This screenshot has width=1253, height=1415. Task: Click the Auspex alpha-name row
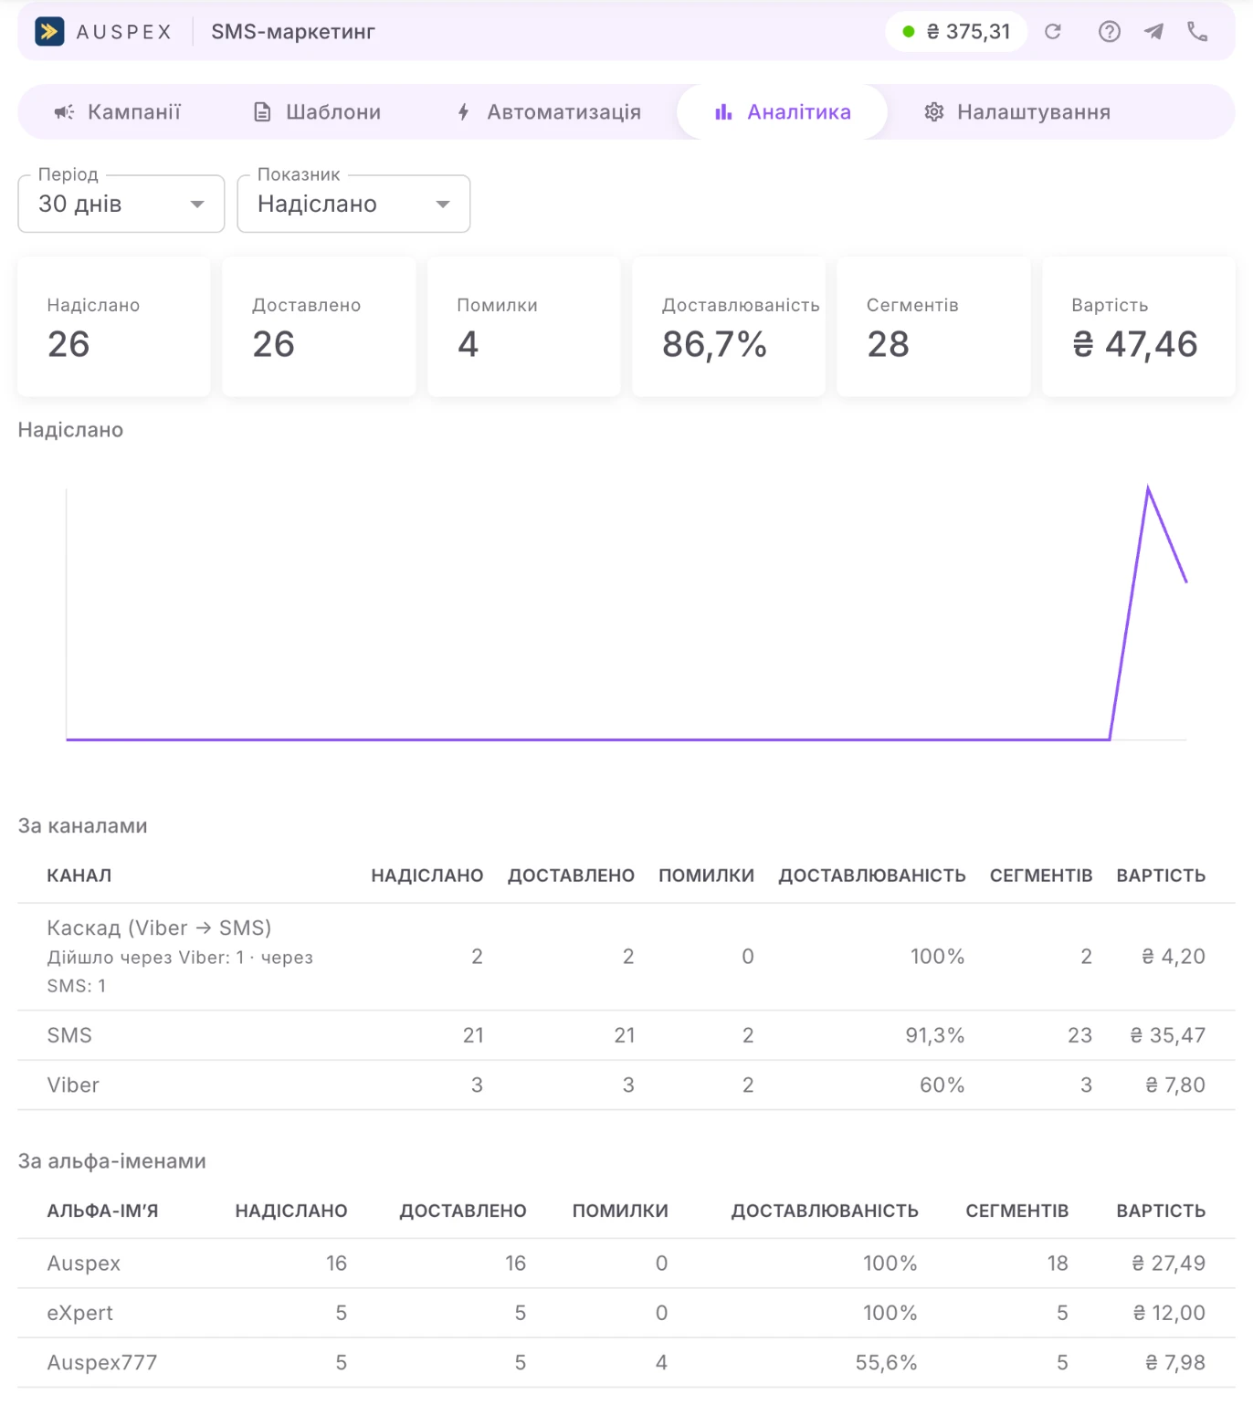click(626, 1263)
